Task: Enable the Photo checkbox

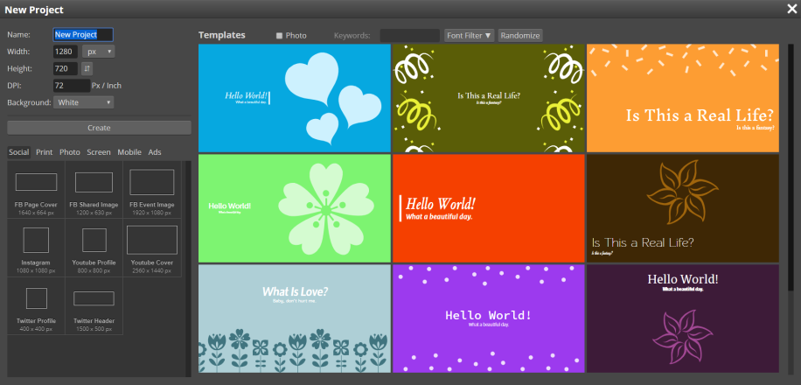Action: click(x=279, y=36)
